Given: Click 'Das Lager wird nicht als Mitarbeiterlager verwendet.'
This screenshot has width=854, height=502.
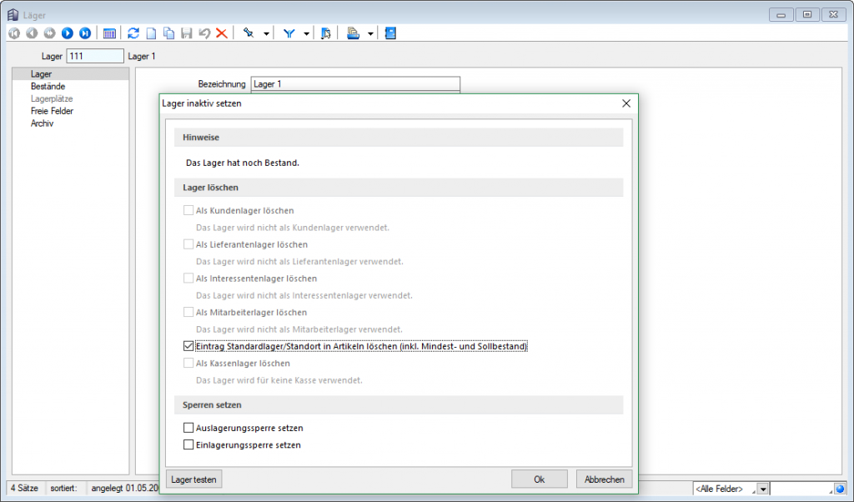Looking at the screenshot, I should tap(299, 329).
